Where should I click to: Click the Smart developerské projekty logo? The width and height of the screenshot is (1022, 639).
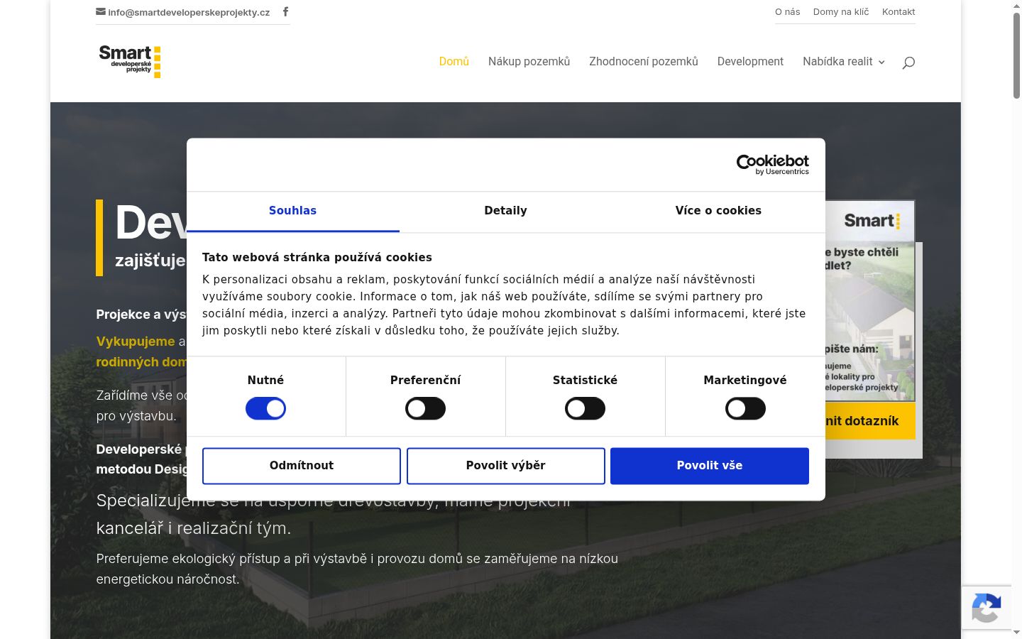pos(130,61)
